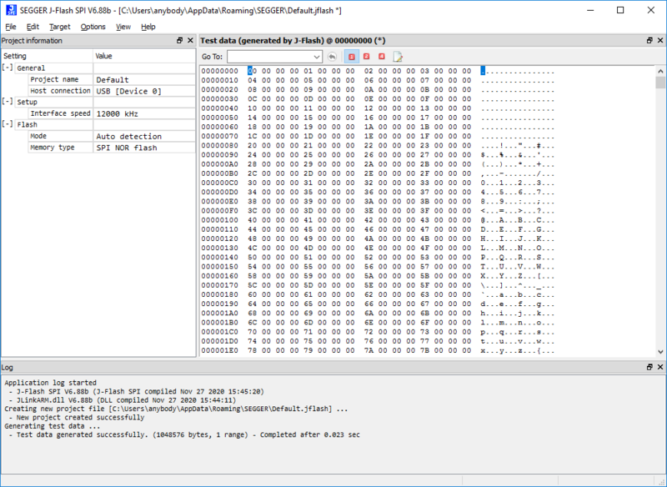
Task: Click the go-back arrow beside the Go To box
Action: [x=333, y=56]
